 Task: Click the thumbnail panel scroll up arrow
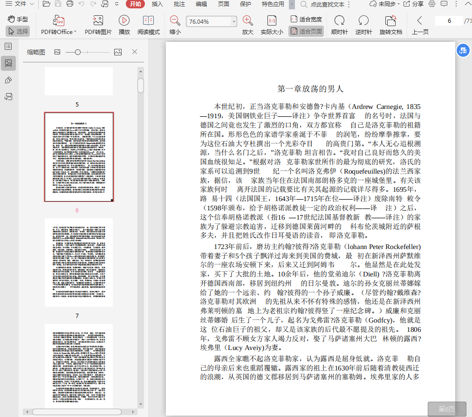(x=141, y=72)
